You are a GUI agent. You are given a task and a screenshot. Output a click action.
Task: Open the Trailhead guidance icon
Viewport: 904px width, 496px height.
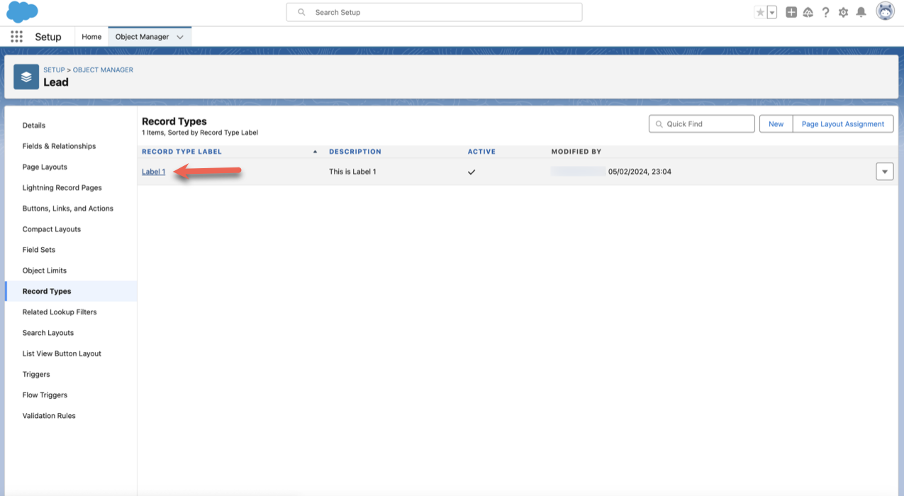pos(808,12)
